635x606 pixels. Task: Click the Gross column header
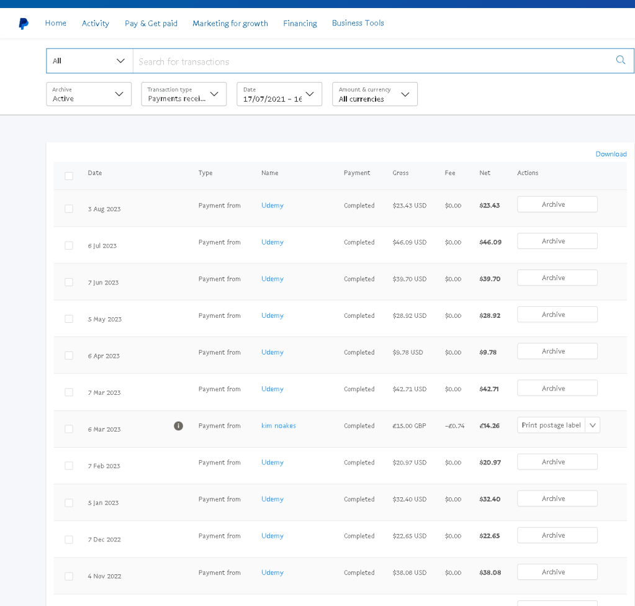pos(400,173)
